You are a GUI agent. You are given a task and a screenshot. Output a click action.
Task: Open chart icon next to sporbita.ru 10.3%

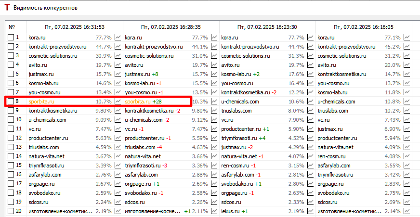214,102
